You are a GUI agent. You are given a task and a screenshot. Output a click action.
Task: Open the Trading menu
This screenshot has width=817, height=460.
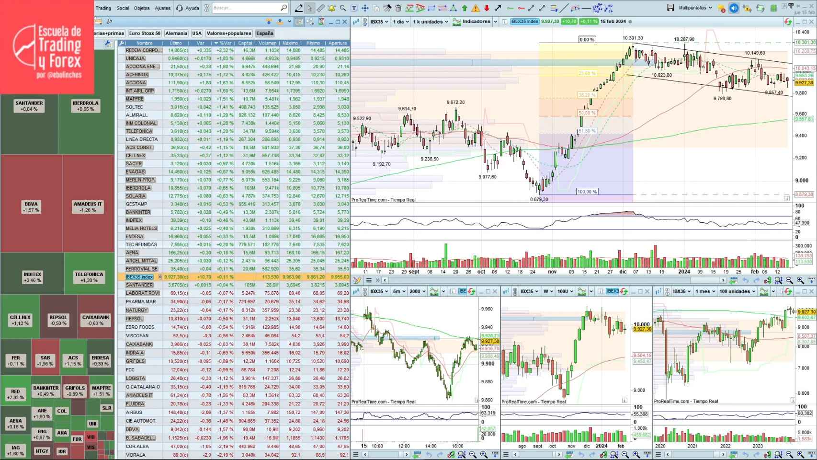(103, 8)
